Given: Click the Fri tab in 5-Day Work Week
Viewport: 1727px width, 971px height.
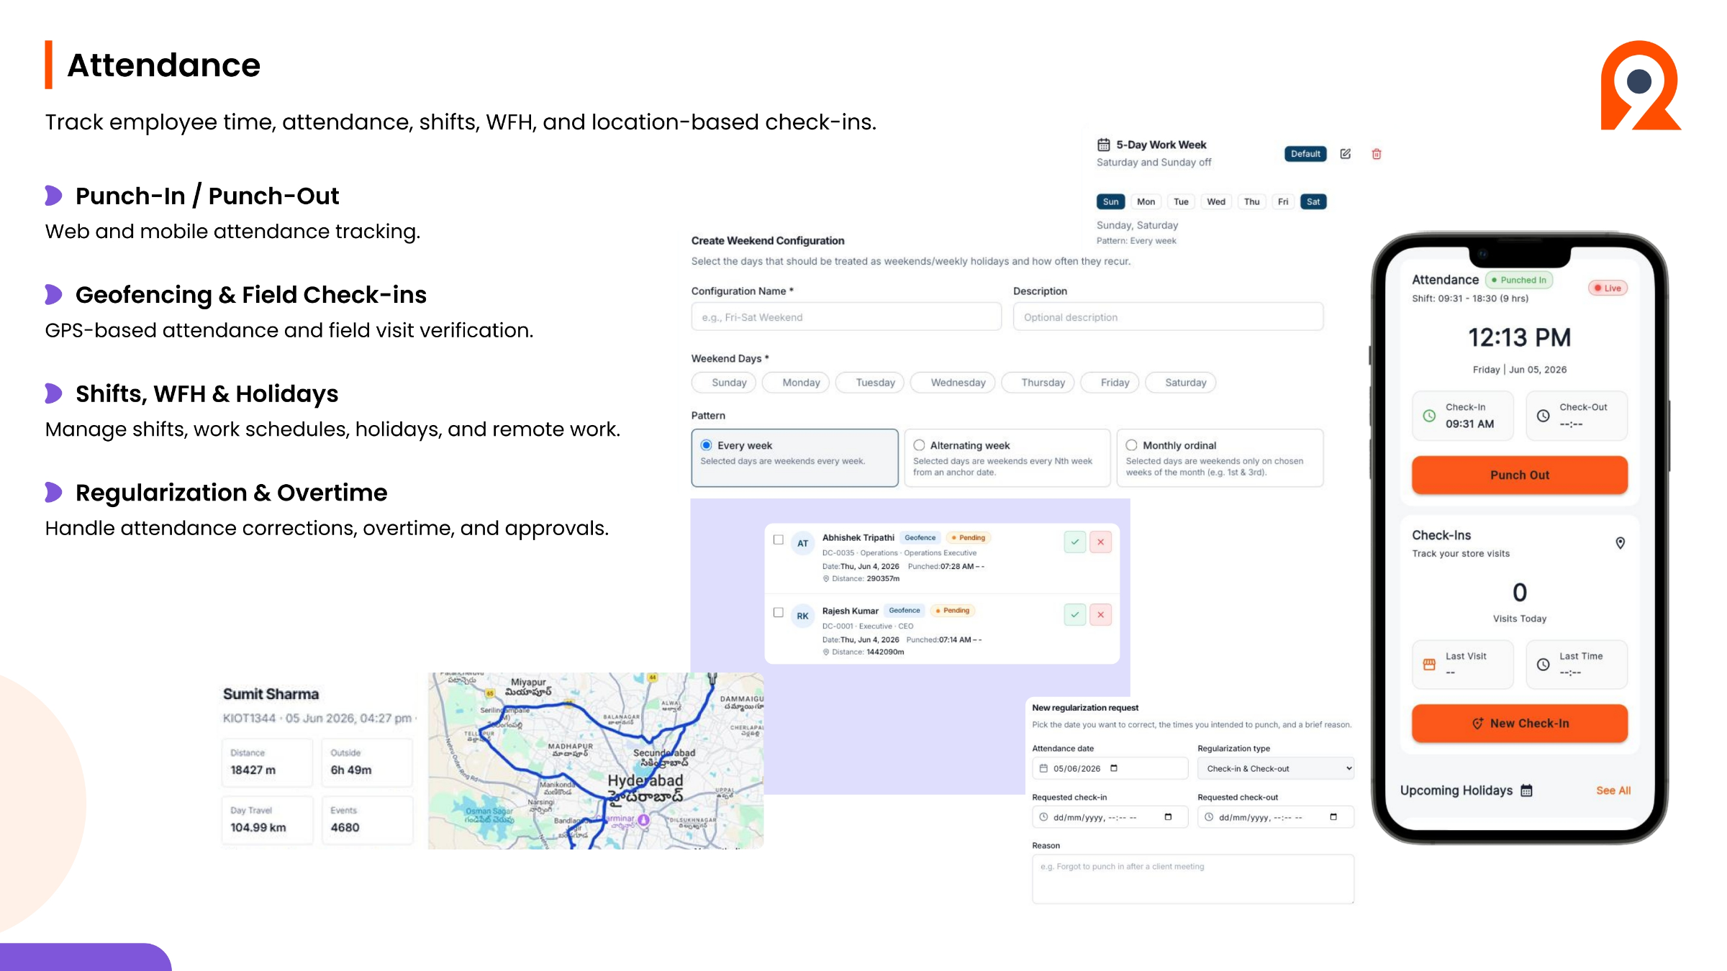Looking at the screenshot, I should [x=1283, y=202].
